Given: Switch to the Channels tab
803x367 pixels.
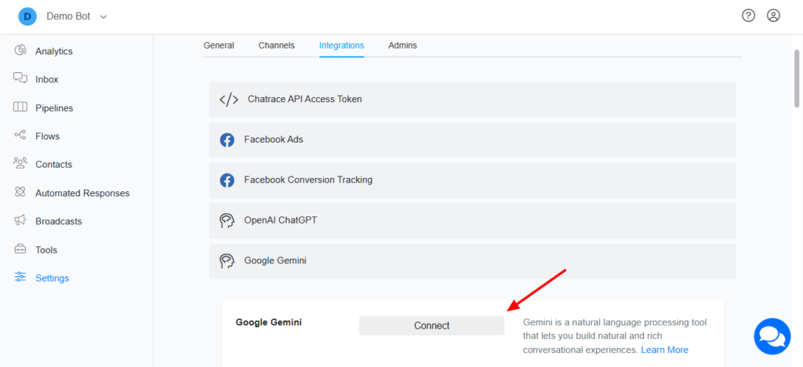Looking at the screenshot, I should (277, 45).
